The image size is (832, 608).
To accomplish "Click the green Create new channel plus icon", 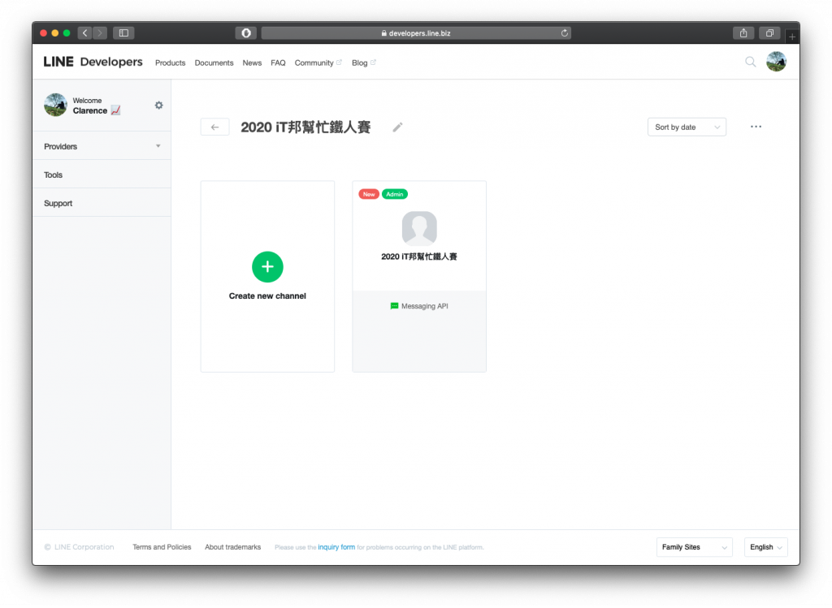I will point(267,266).
